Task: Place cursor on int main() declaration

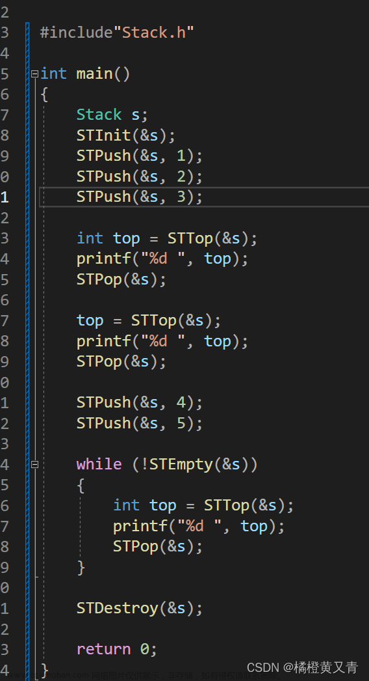Action: (x=85, y=74)
